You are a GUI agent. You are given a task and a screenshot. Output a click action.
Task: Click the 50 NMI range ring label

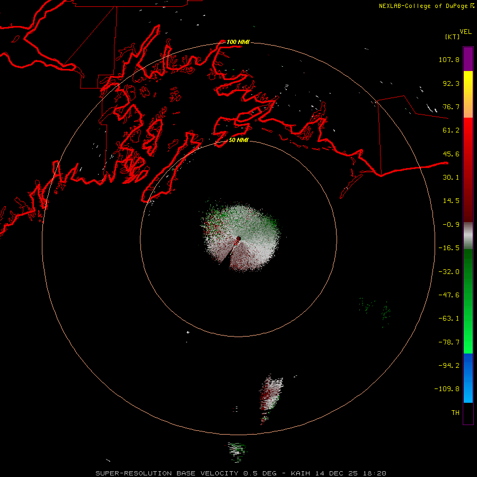239,140
